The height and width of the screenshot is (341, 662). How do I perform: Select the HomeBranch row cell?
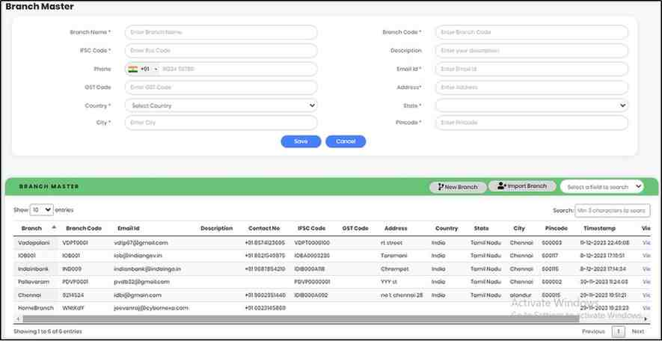click(x=36, y=308)
